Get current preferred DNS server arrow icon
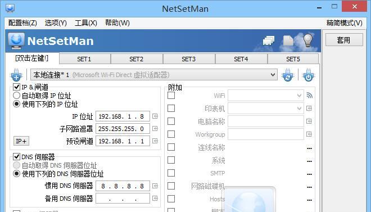371x212 pixels. [155, 186]
